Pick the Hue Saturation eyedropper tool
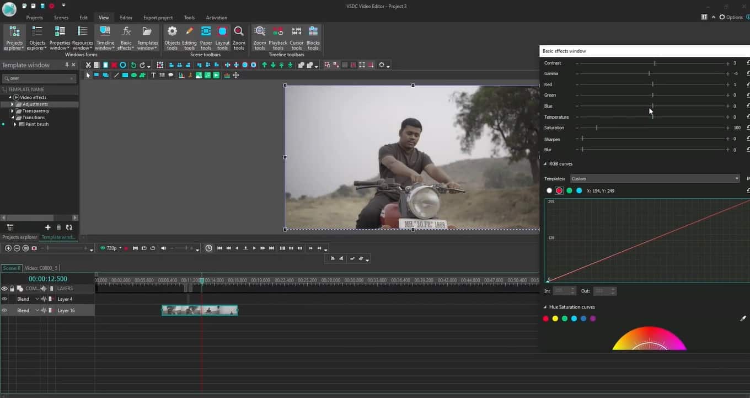 click(743, 319)
